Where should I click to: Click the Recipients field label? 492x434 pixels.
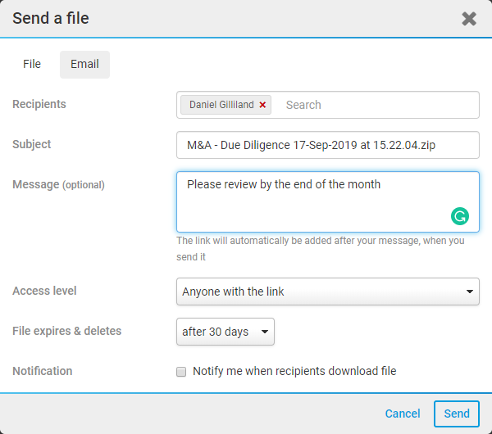tap(39, 104)
